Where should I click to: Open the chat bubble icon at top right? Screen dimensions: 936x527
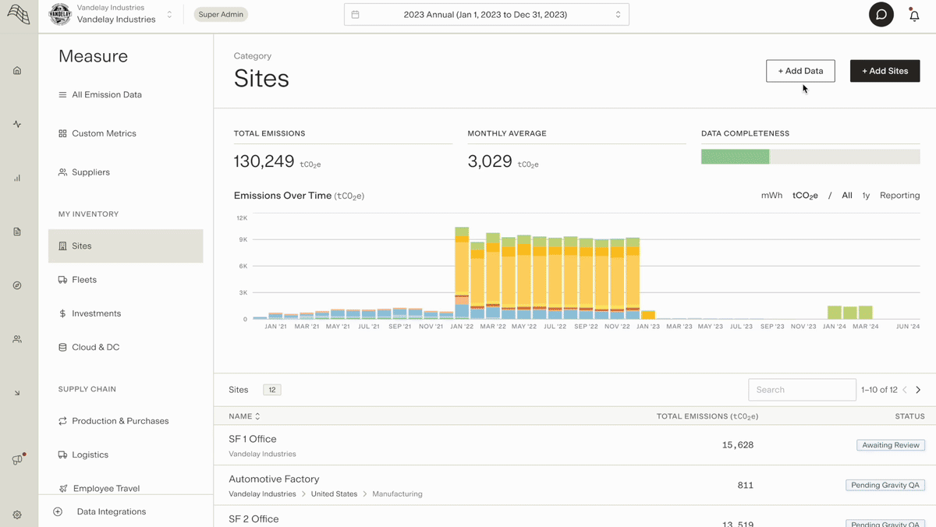click(881, 15)
